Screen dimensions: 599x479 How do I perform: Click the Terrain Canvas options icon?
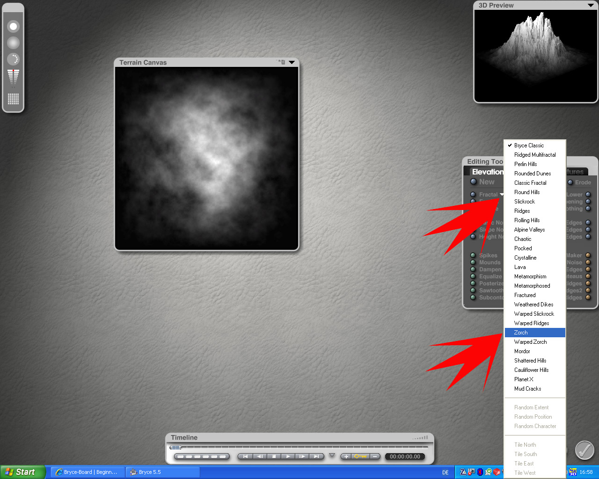pos(281,62)
